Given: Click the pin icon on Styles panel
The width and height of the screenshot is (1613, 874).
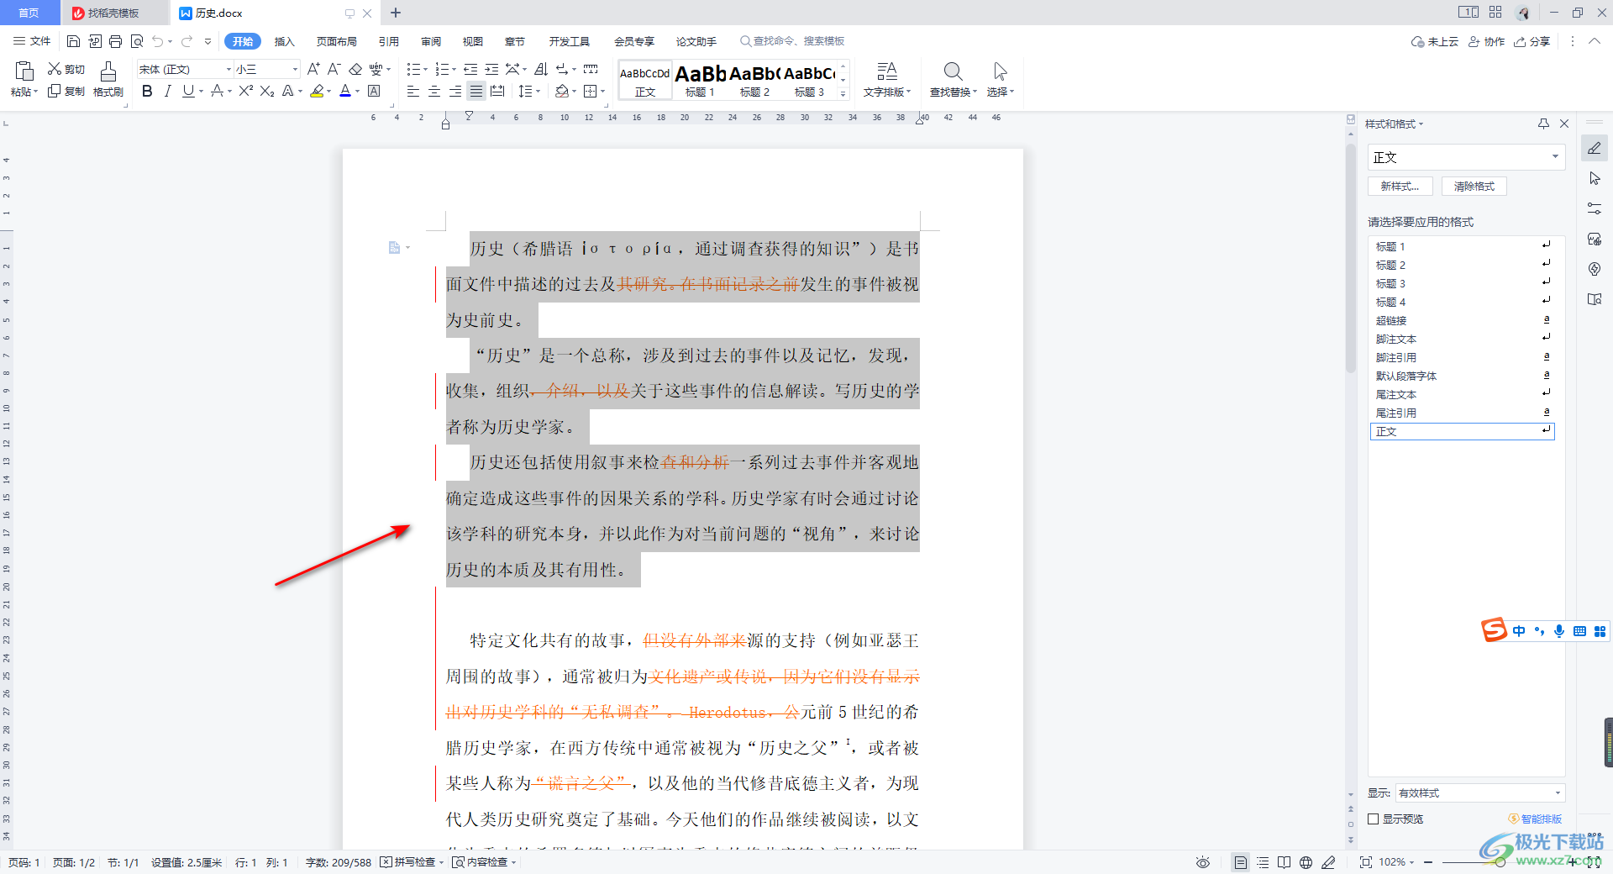Looking at the screenshot, I should 1543,124.
